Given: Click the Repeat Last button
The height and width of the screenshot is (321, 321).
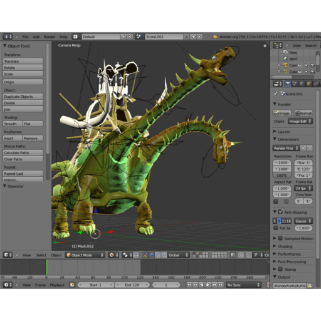Looking at the screenshot, I should [23, 174].
